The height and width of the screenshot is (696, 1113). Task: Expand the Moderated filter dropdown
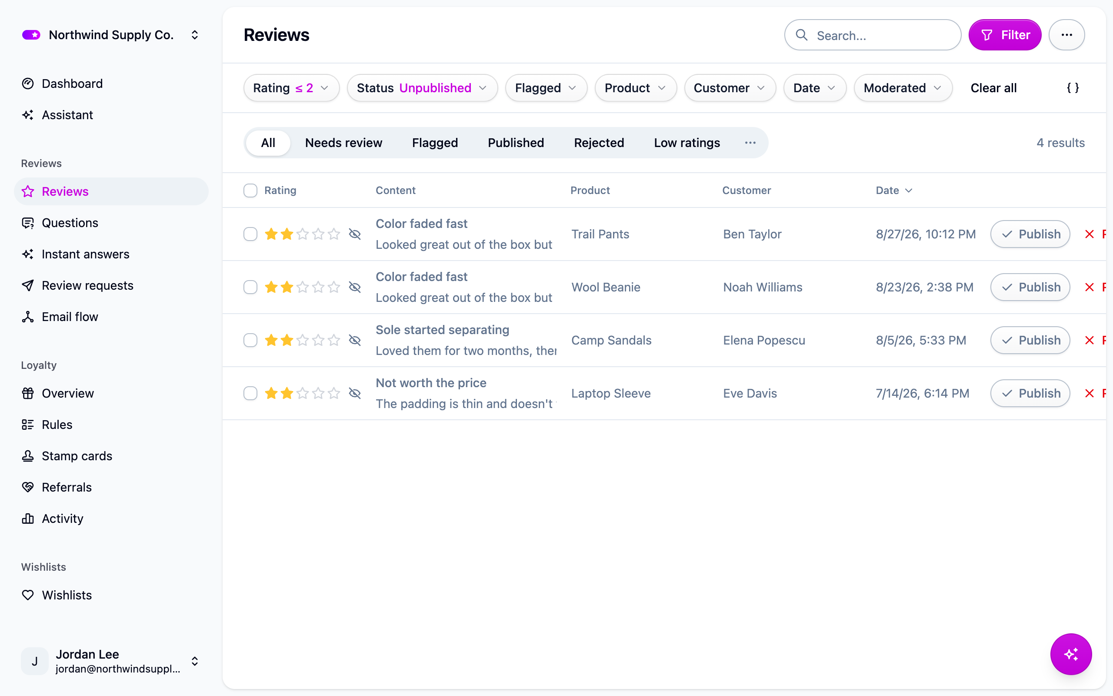tap(903, 88)
